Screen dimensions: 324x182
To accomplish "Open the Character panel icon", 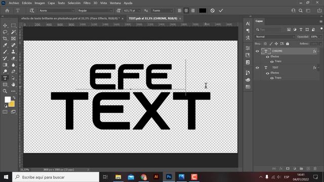I will click(248, 24).
